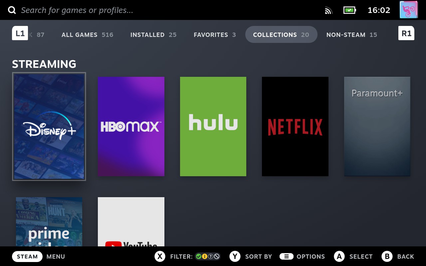Click the Y button icon
The image size is (426, 266).
(235, 256)
